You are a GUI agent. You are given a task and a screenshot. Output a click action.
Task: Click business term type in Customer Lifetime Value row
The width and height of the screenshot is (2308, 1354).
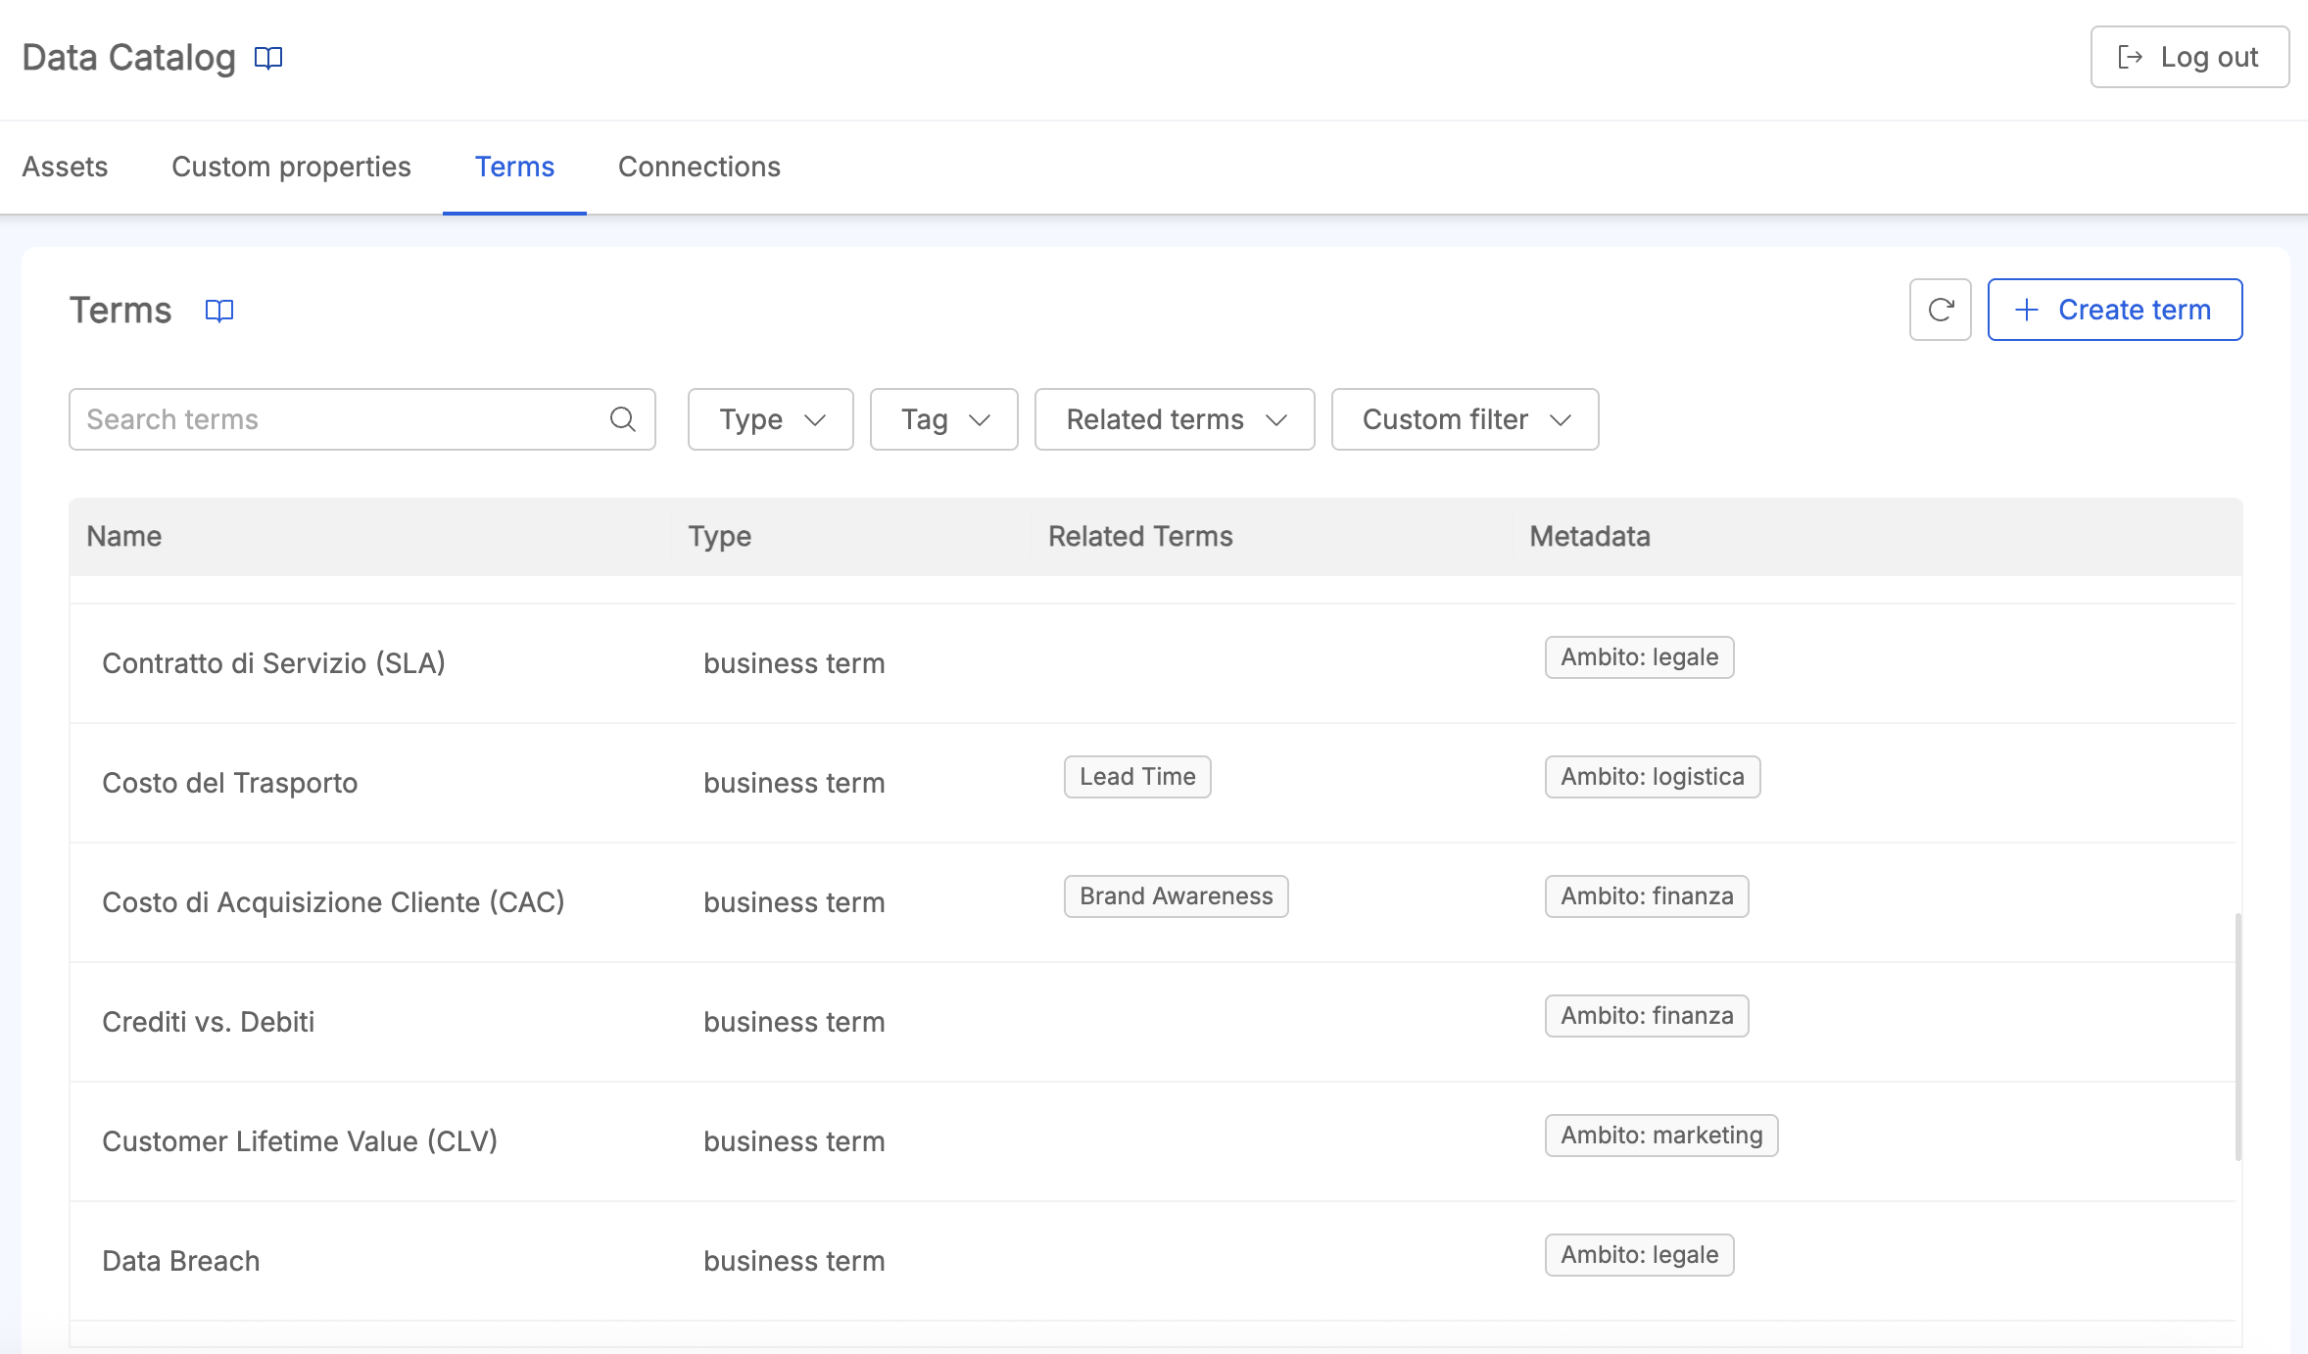click(793, 1141)
